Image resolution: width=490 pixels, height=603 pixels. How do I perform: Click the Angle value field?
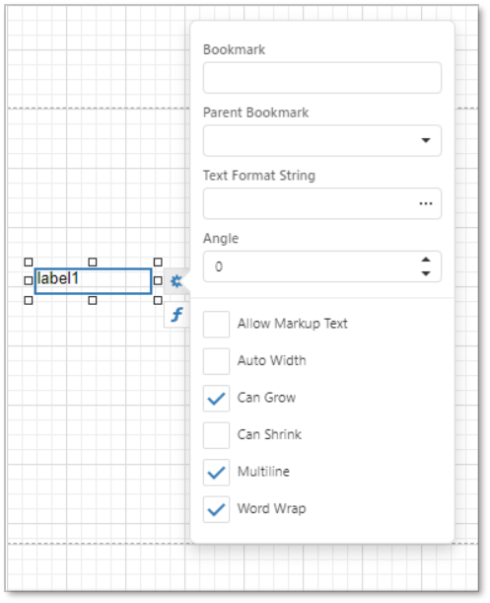(312, 266)
